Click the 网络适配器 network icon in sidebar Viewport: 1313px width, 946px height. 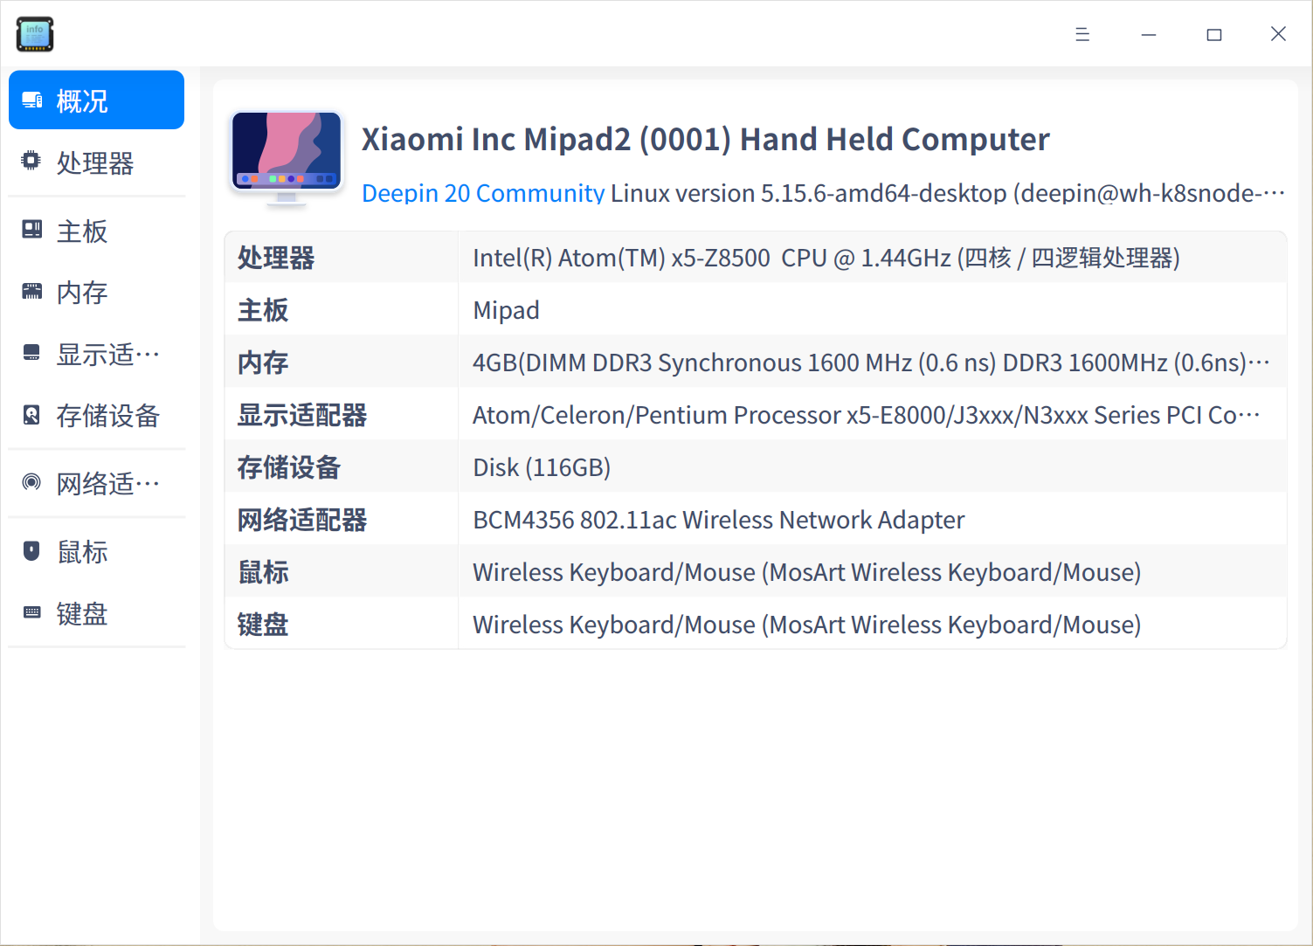coord(31,482)
